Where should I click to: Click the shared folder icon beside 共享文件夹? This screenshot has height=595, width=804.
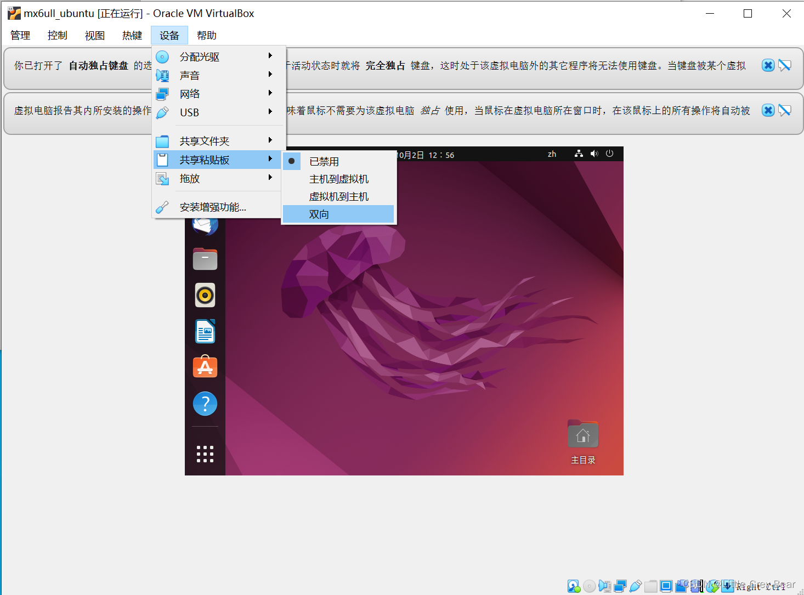[x=162, y=141]
